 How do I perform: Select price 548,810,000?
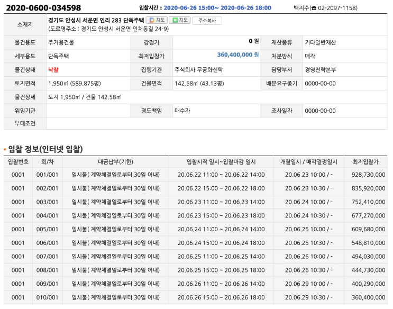click(369, 243)
